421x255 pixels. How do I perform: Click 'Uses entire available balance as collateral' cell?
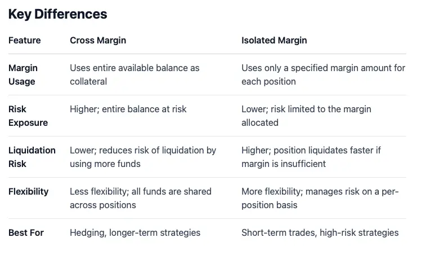[135, 74]
